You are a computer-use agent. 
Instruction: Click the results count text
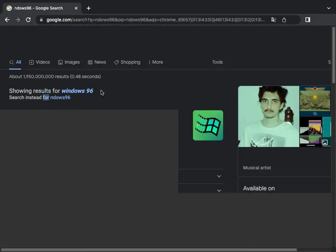pyautogui.click(x=55, y=76)
